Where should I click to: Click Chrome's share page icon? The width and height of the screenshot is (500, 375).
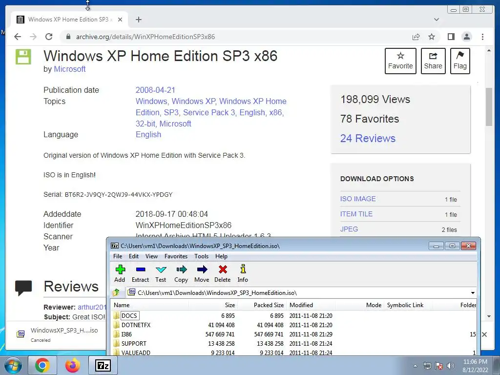tap(416, 37)
